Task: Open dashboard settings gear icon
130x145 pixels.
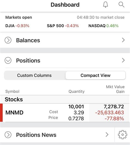Action: 123,135
